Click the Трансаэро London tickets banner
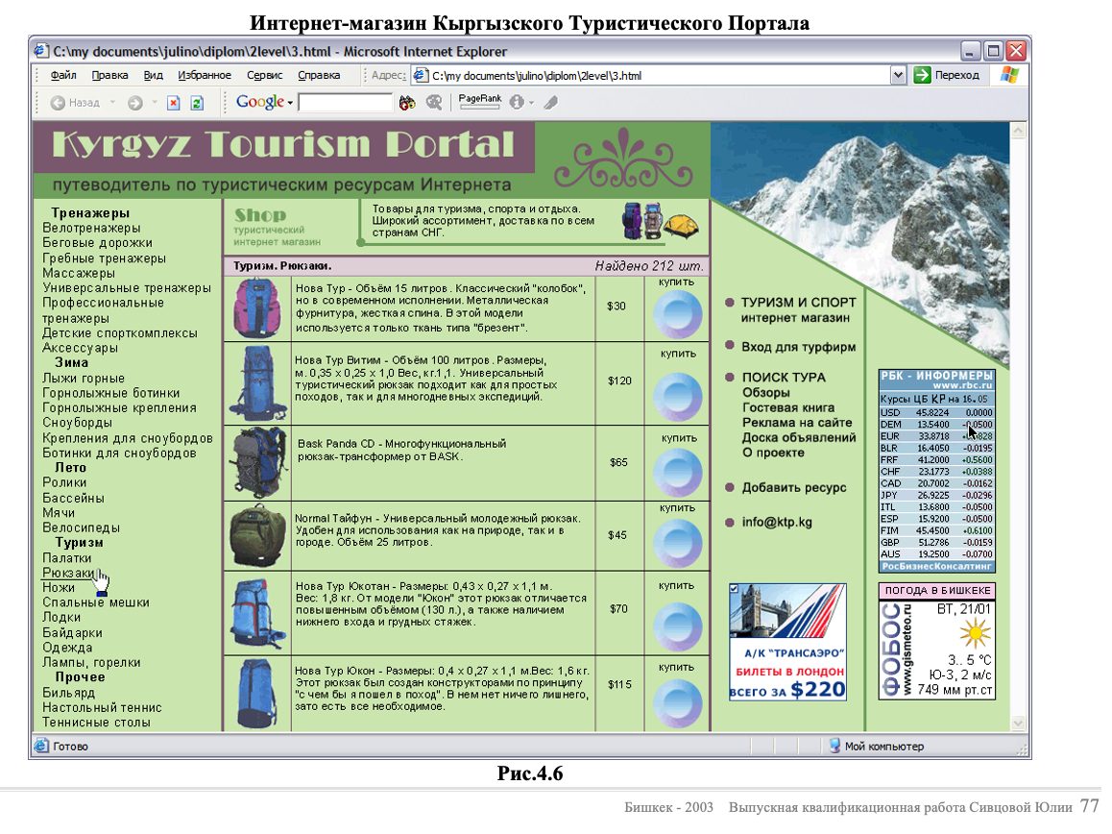1112x834 pixels. (x=787, y=643)
